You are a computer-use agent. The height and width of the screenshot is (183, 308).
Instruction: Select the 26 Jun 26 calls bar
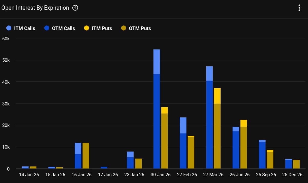236,148
